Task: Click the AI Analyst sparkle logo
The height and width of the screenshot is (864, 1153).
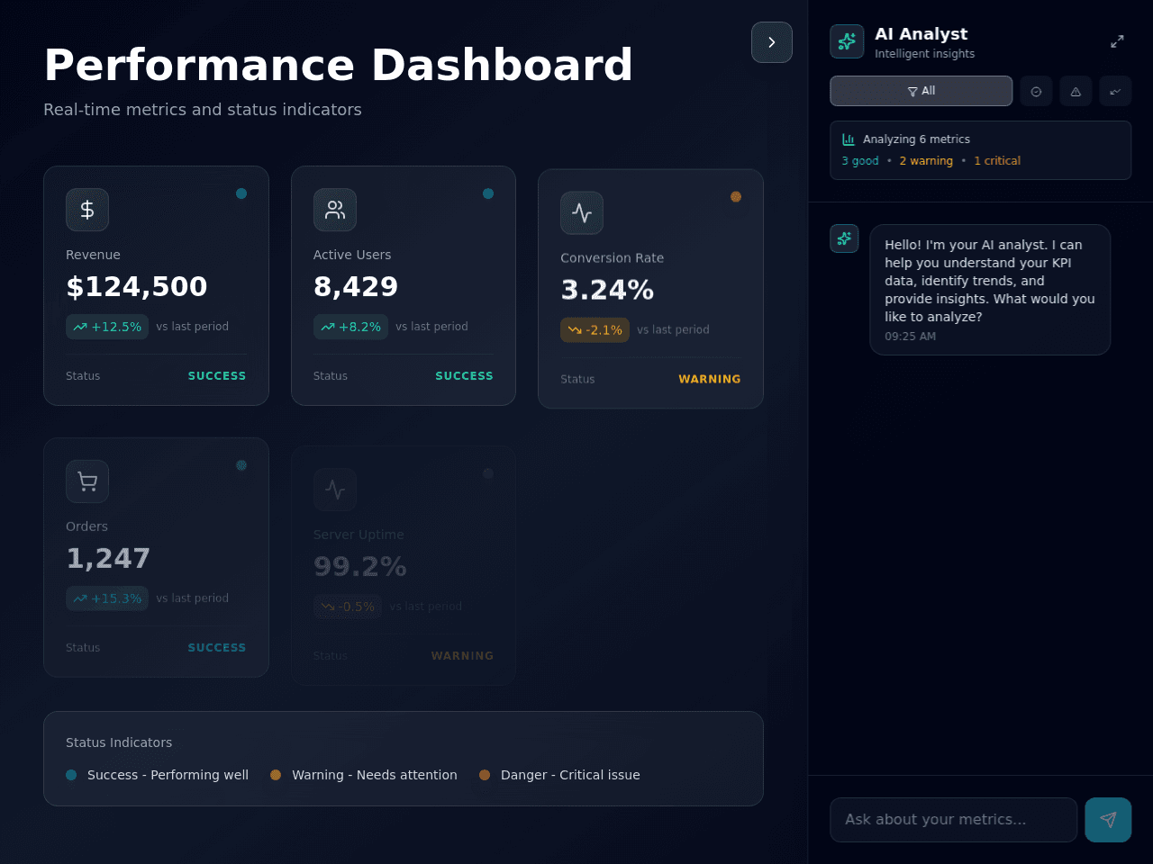Action: [x=847, y=41]
